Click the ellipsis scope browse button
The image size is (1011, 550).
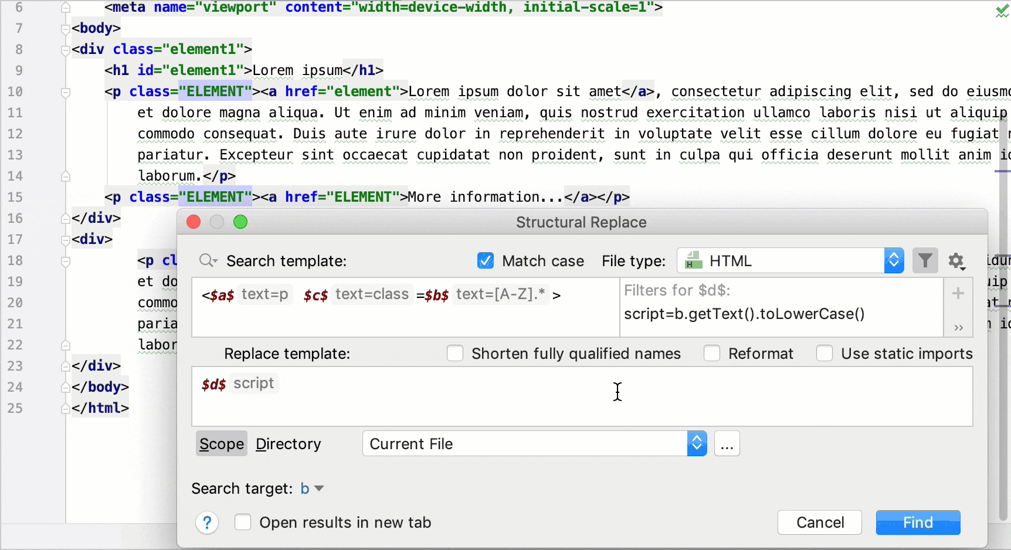coord(727,444)
